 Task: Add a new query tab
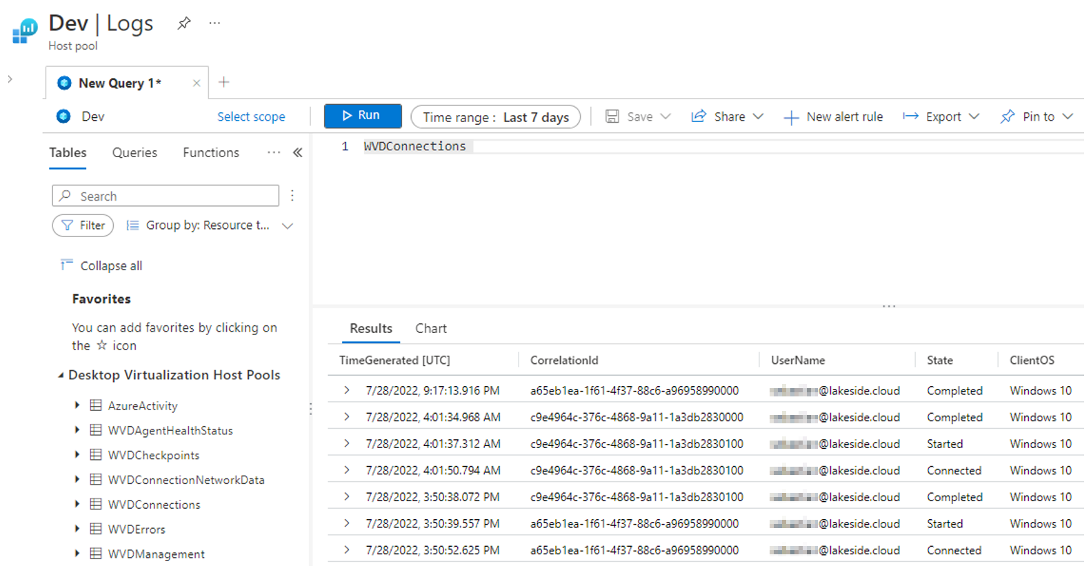[223, 82]
